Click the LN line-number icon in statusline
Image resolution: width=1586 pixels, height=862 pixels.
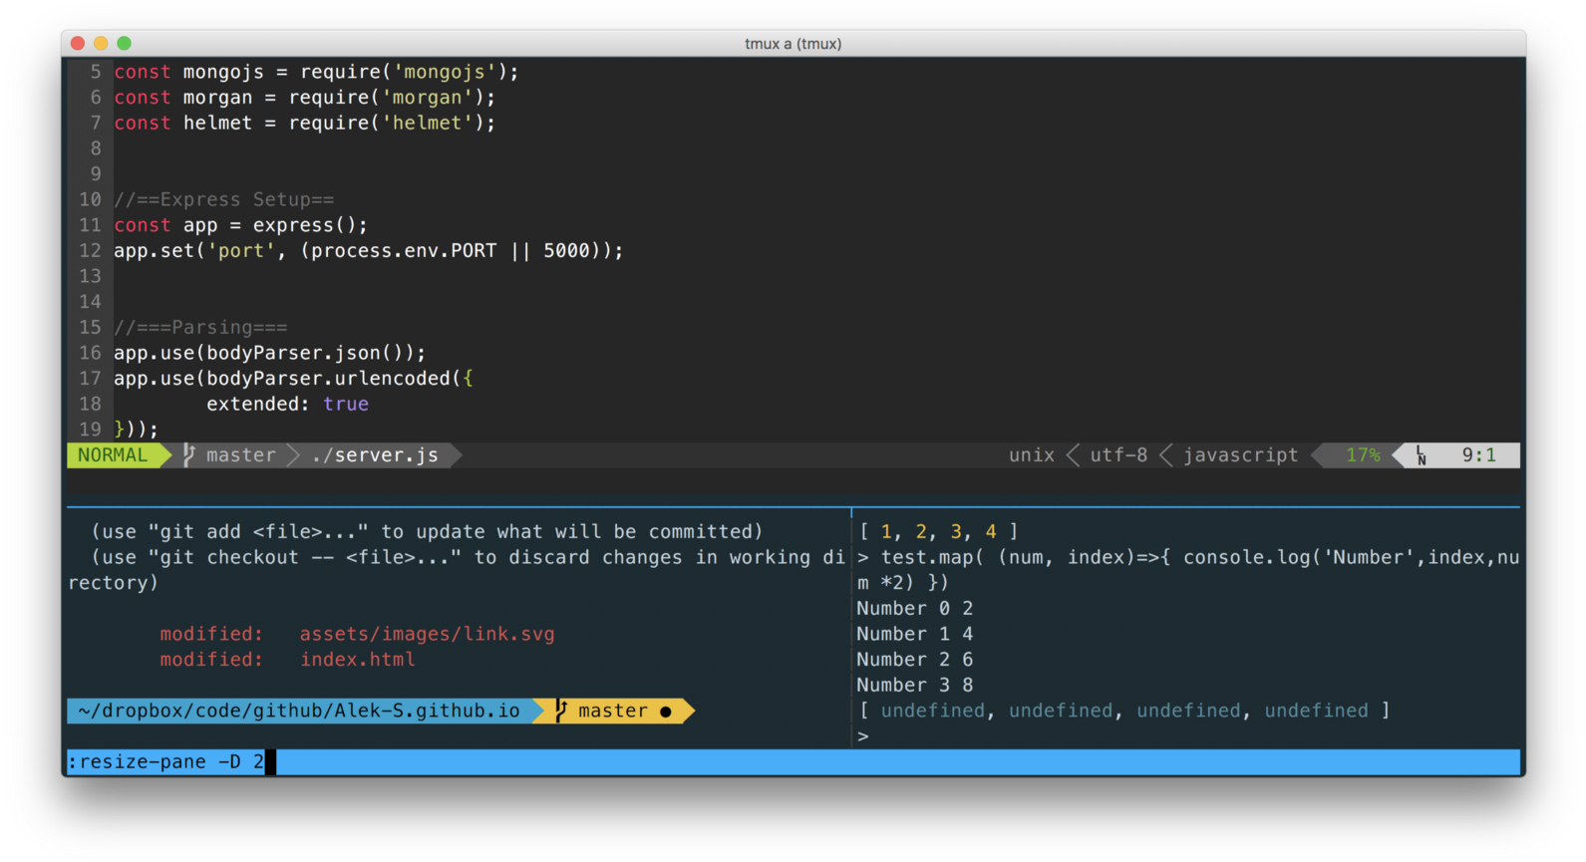pos(1422,455)
